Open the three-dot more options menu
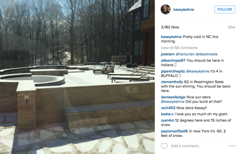238x154 pixels. 232,146
